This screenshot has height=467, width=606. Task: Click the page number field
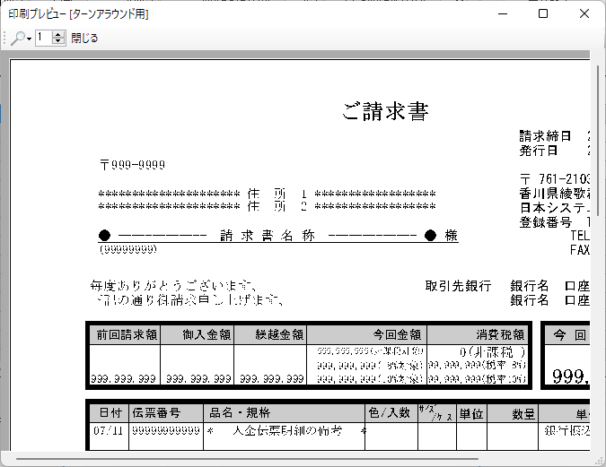pos(44,38)
